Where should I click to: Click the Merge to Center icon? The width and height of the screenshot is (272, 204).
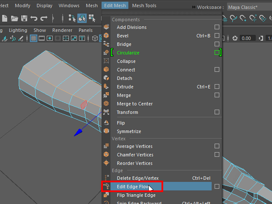[106, 104]
